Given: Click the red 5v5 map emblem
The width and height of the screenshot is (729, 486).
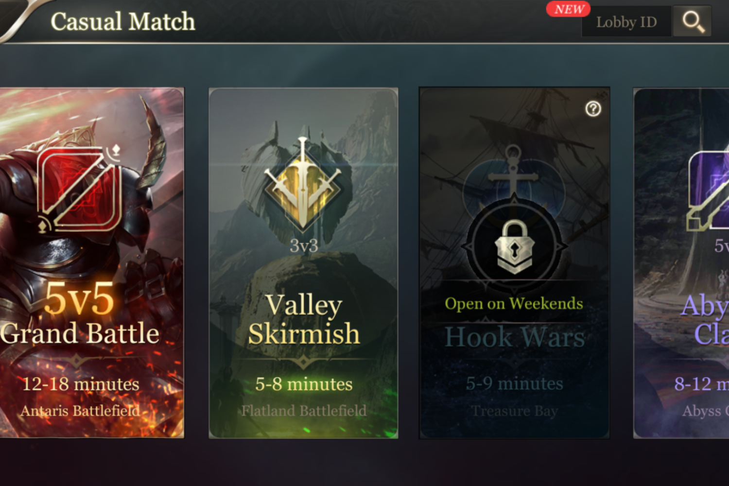Looking at the screenshot, I should click(x=80, y=189).
